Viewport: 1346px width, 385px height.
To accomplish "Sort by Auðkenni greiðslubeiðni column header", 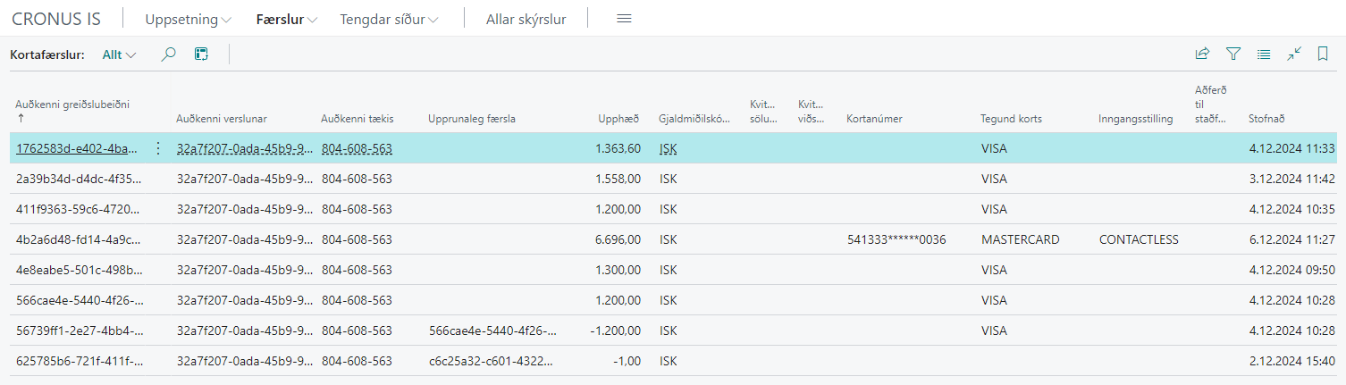I will point(78,105).
